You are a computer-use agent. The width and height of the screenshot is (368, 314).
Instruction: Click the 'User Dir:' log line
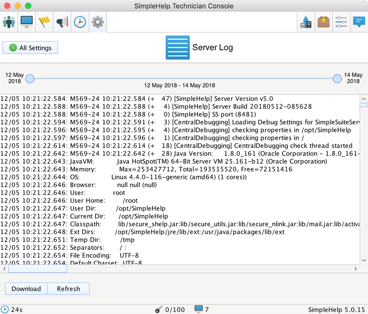click(83, 208)
